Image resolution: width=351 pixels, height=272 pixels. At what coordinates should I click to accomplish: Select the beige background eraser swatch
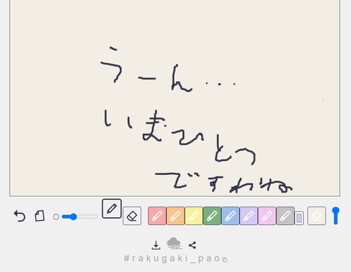click(x=317, y=216)
